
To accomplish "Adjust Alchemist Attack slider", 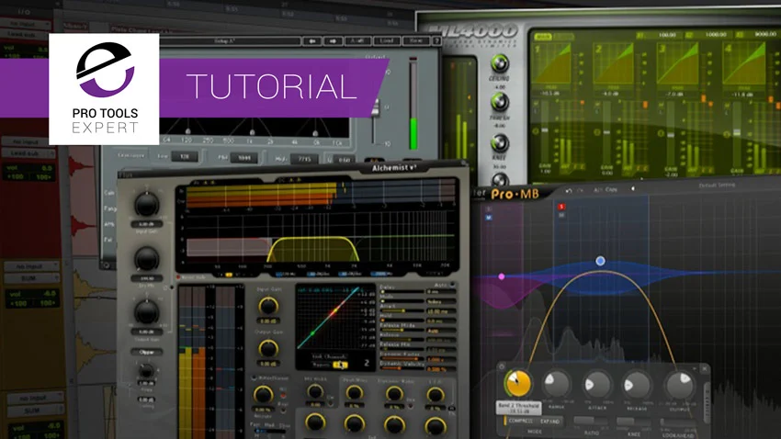I will click(403, 311).
